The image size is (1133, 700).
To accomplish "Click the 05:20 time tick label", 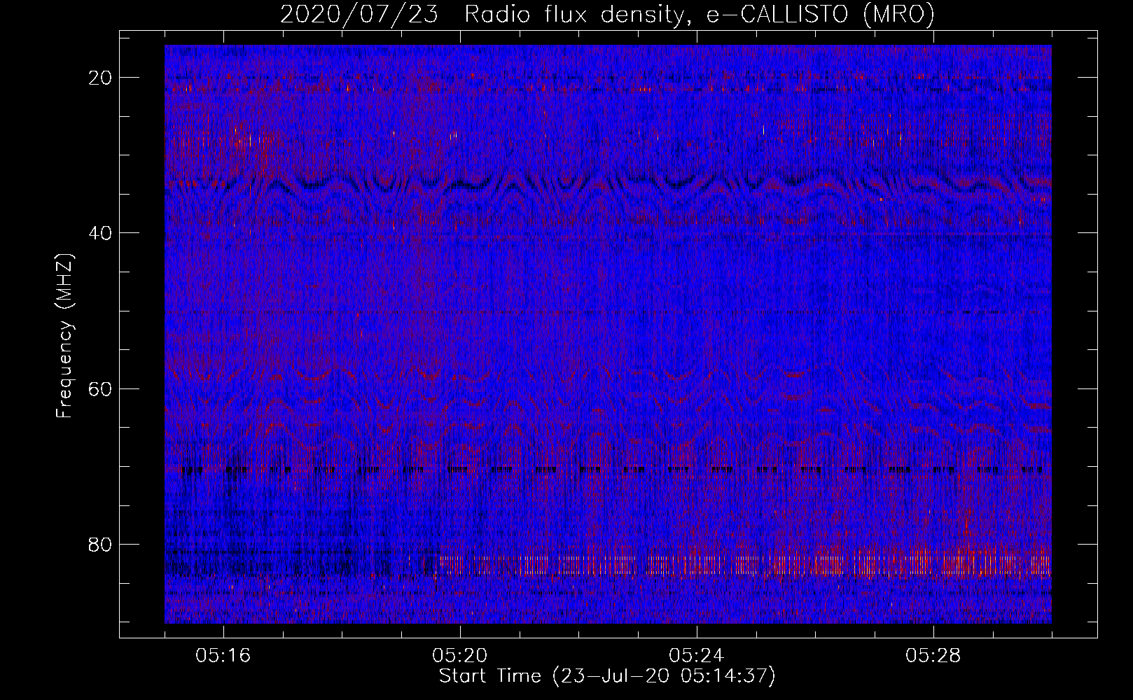I will pyautogui.click(x=460, y=656).
